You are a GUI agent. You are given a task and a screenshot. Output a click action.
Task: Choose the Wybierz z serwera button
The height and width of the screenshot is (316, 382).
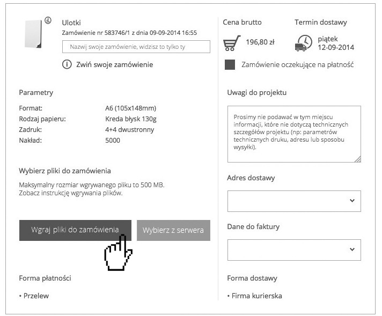coord(173,230)
